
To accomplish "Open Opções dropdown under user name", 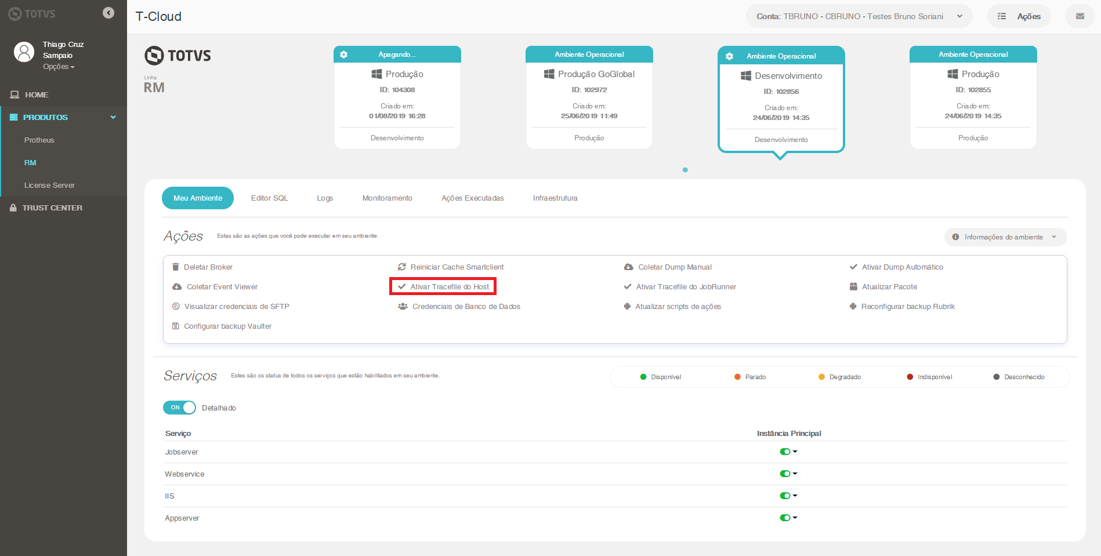I will tap(59, 67).
